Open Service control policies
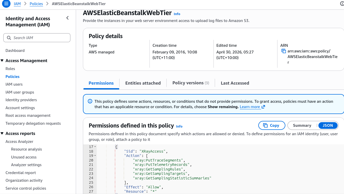344x194 pixels. (x=26, y=188)
